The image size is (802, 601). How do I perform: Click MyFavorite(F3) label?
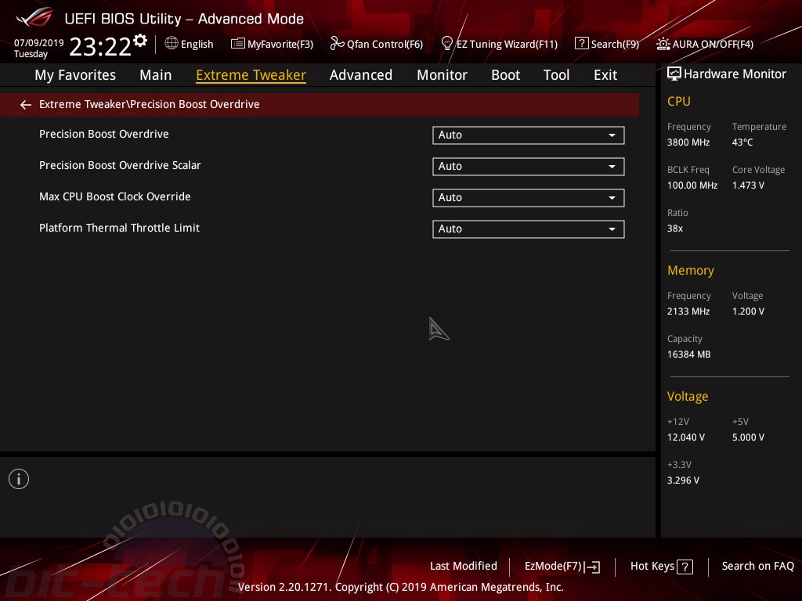(280, 45)
